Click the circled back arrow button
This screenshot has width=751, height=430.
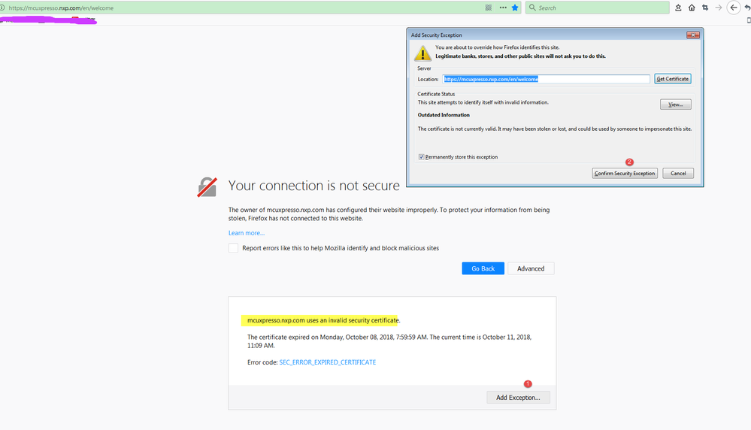pyautogui.click(x=733, y=8)
